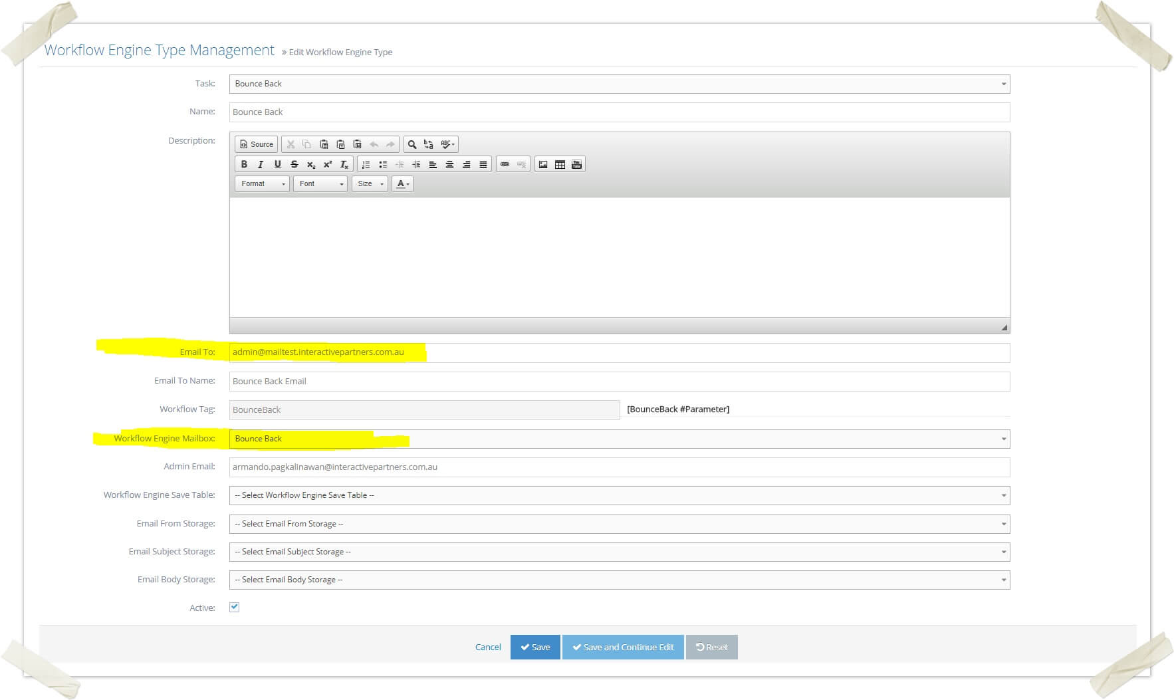Click the Save and Continue Edit button
This screenshot has width=1174, height=700.
point(623,647)
